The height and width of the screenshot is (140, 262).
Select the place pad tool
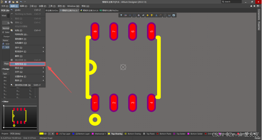coord(148,15)
